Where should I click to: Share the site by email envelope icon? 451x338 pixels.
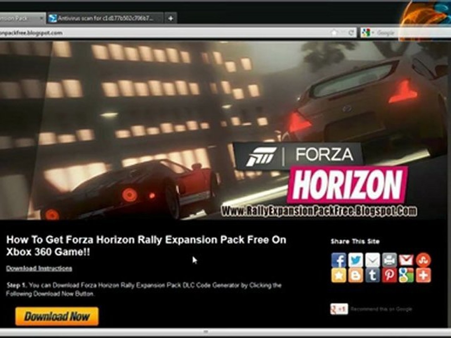click(x=372, y=260)
